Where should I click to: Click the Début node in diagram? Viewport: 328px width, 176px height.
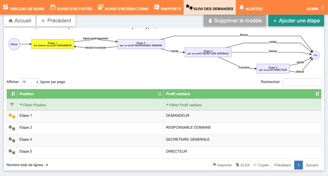[x=14, y=44]
